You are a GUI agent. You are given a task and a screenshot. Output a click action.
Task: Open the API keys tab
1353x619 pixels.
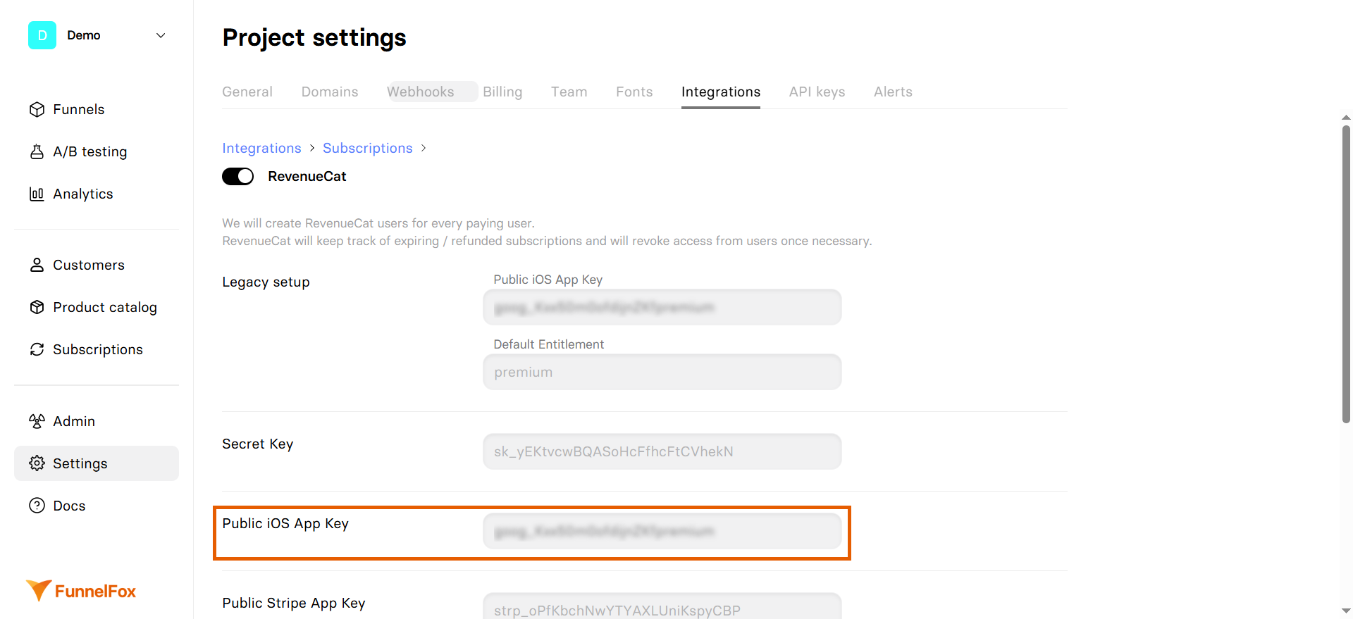point(817,92)
